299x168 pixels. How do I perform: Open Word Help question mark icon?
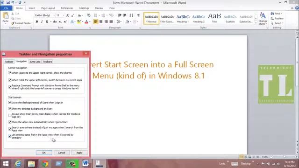[x=297, y=8]
